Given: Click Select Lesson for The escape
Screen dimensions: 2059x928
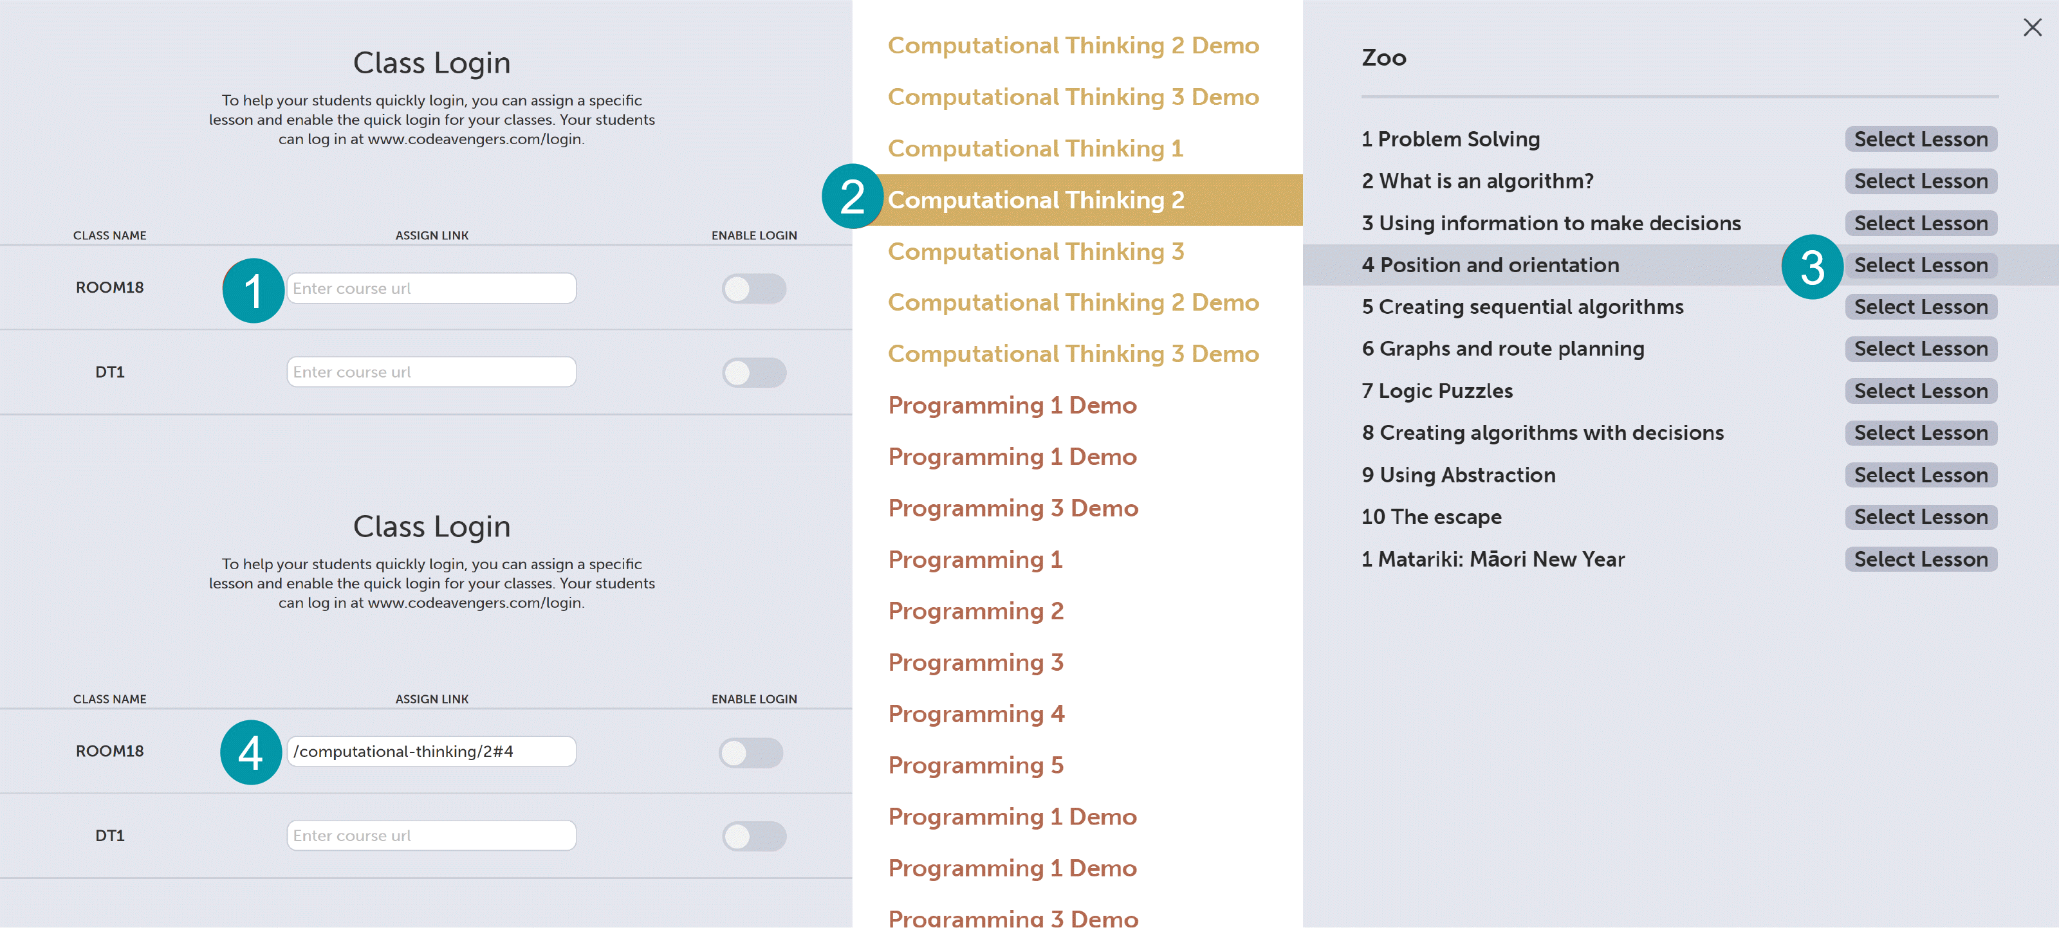Looking at the screenshot, I should point(1921,516).
